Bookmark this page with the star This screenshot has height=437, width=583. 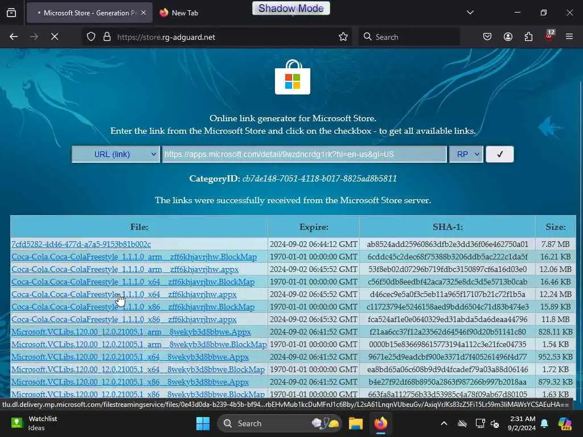(x=343, y=37)
